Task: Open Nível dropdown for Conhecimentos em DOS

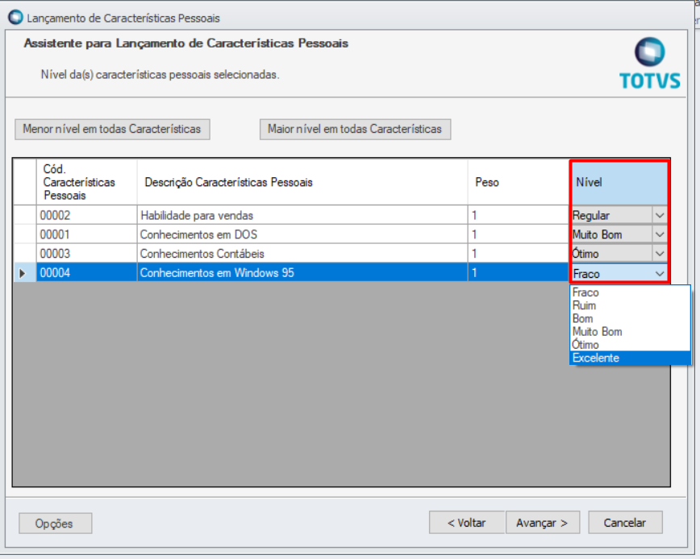Action: [x=660, y=235]
